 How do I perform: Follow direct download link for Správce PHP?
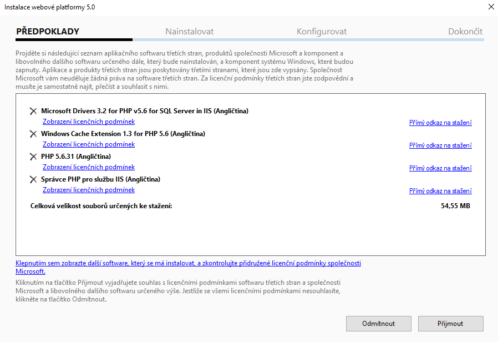click(440, 191)
